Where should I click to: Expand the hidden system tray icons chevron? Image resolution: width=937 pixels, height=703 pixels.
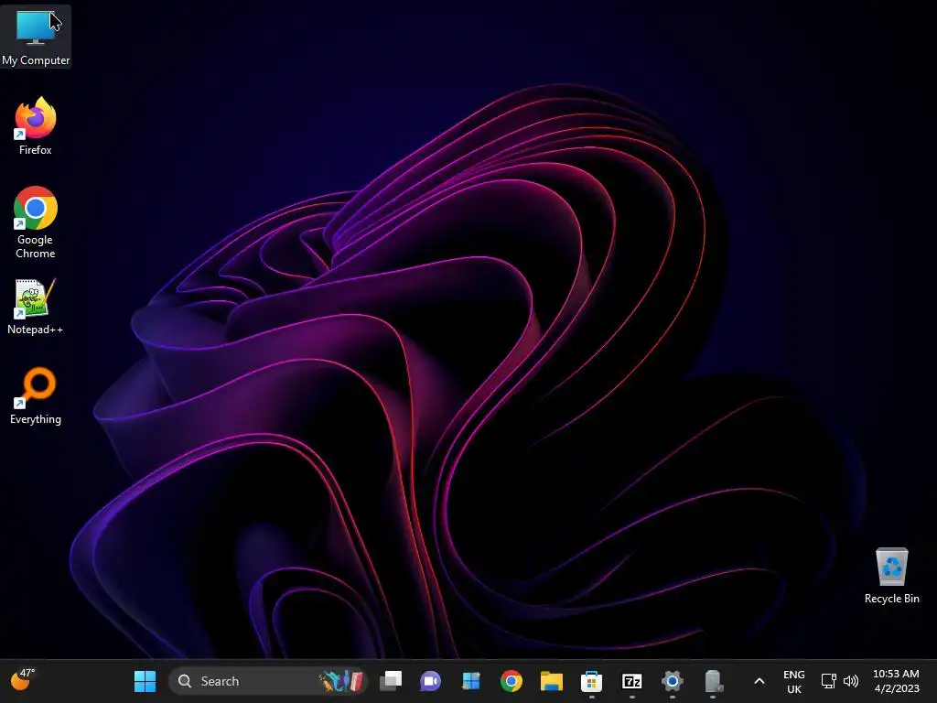759,681
